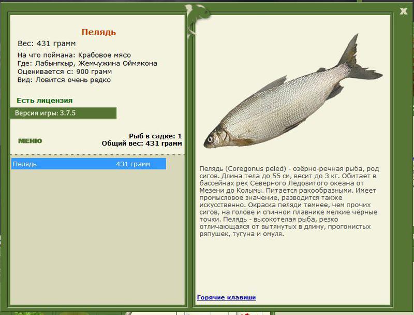The width and height of the screenshot is (414, 315).
Task: Click the Вес: 431 грамм line
Action: [x=47, y=44]
